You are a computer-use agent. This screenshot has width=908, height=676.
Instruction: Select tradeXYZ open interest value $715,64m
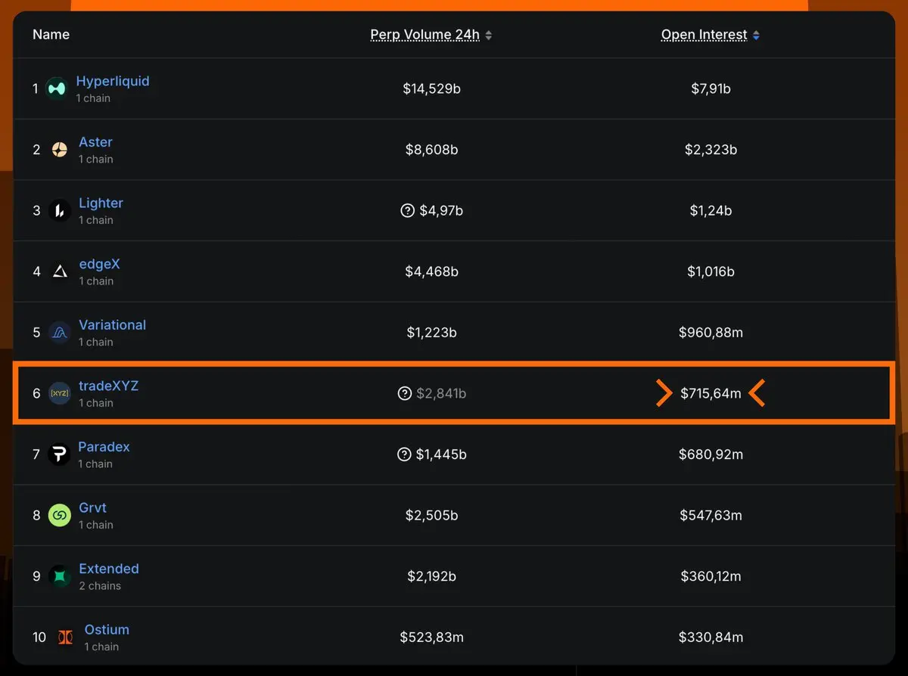[x=711, y=393]
